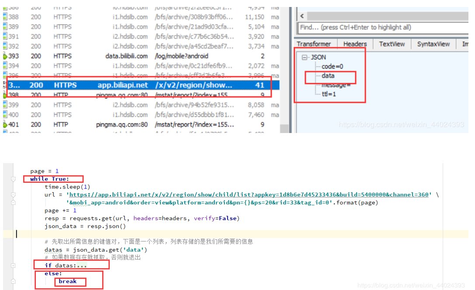Click fold end marker beside break line

[14, 281]
